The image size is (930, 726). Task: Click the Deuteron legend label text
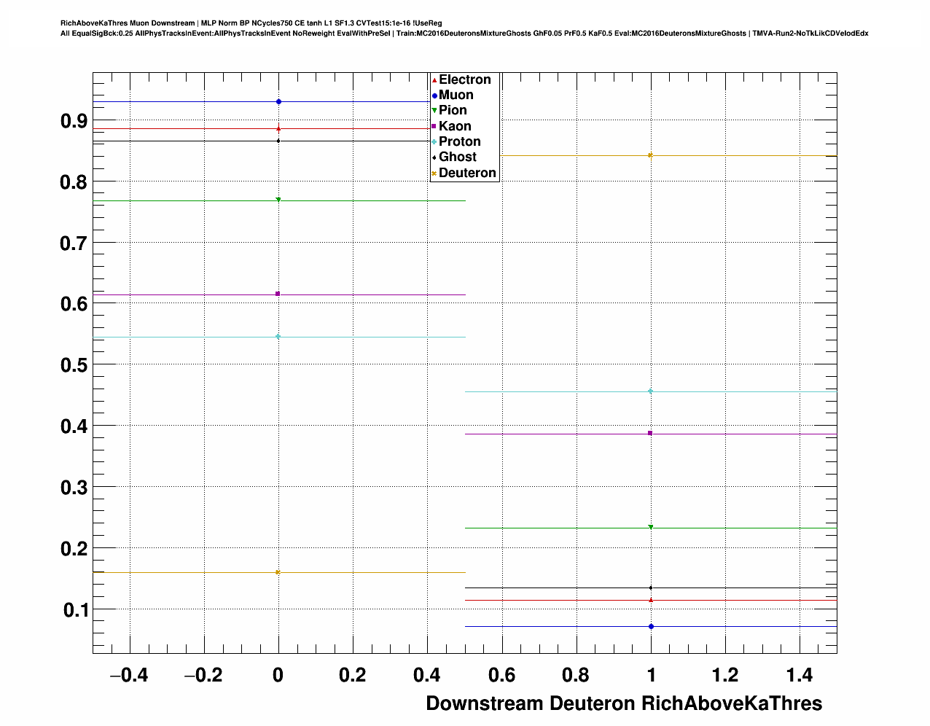pyautogui.click(x=467, y=173)
